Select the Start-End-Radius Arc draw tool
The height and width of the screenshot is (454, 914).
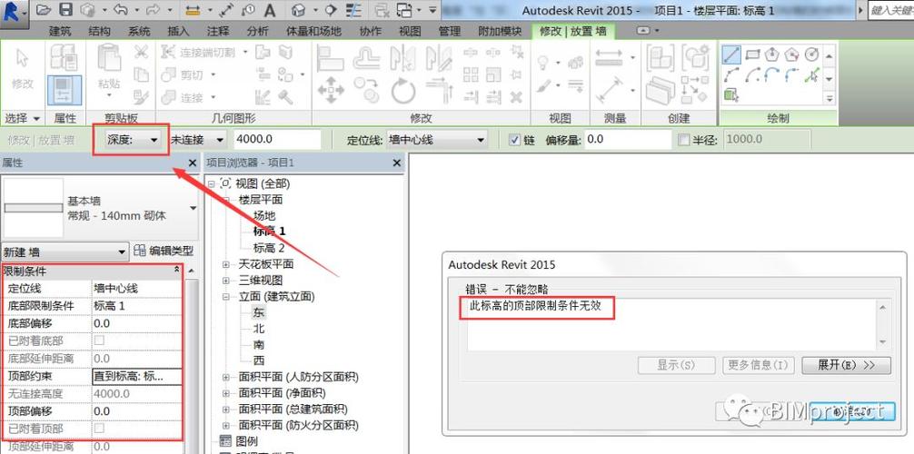click(731, 74)
